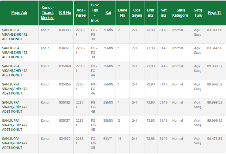Click the 835055 B.B No entry
The image size is (226, 154).
[65, 85]
